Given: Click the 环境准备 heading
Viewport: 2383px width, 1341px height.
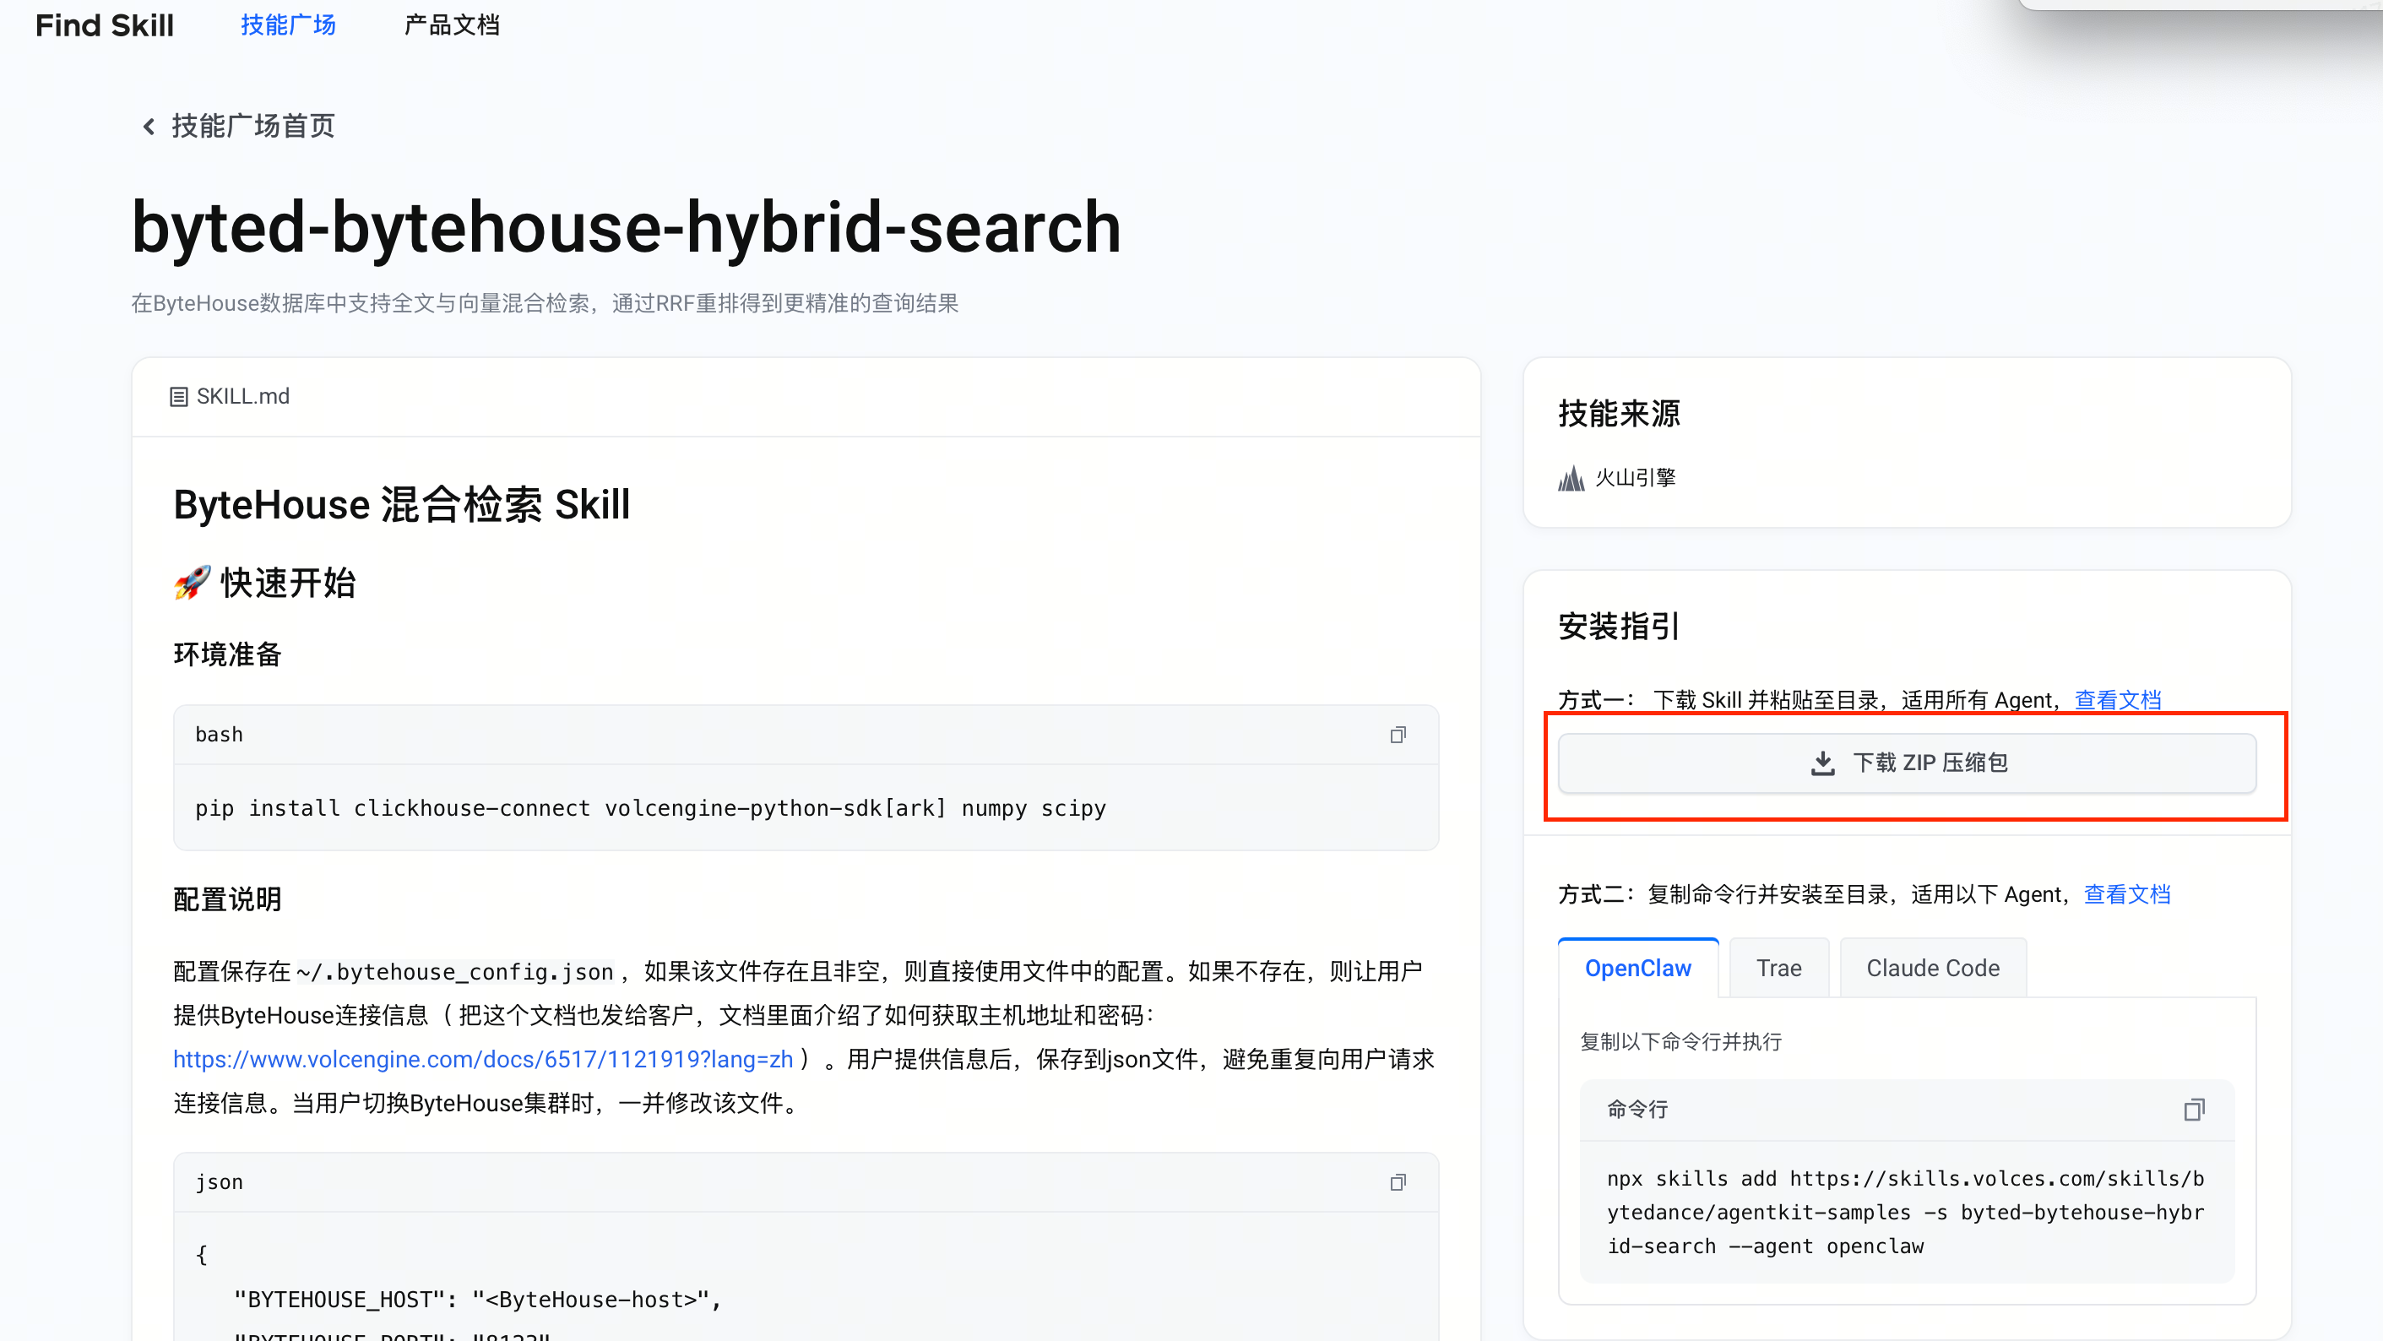Looking at the screenshot, I should [226, 654].
